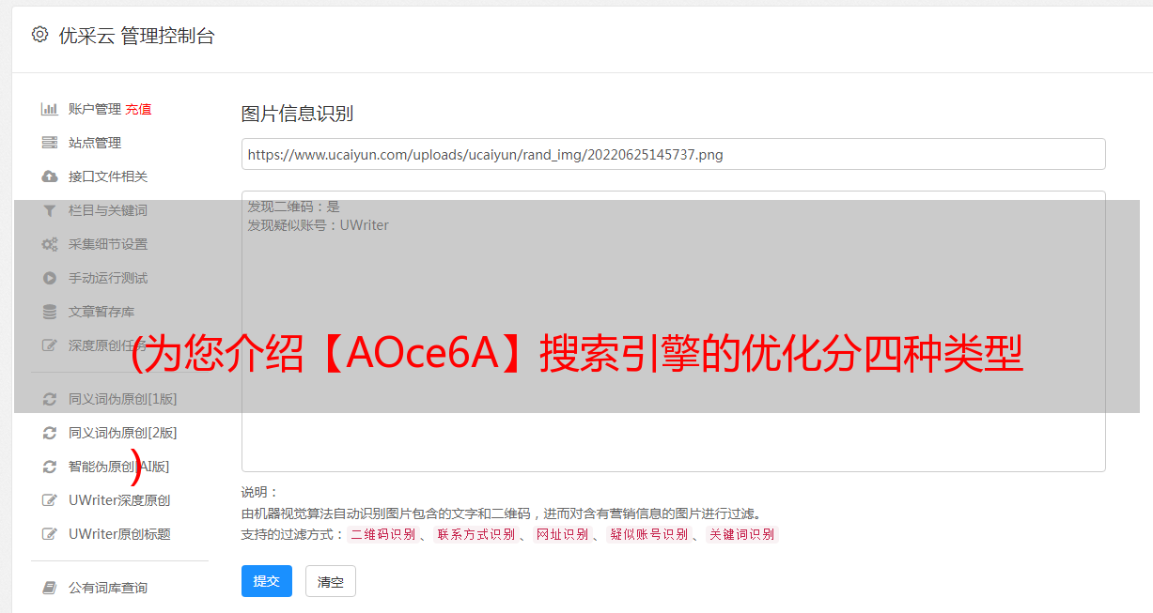Click the refresh icon for 同义词伪原创[1版]
Screen dimensions: 1153x613
pos(50,399)
